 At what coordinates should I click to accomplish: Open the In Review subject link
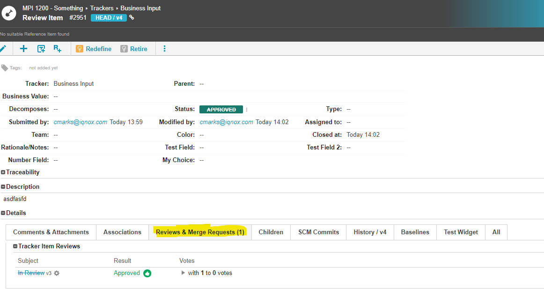(x=31, y=273)
